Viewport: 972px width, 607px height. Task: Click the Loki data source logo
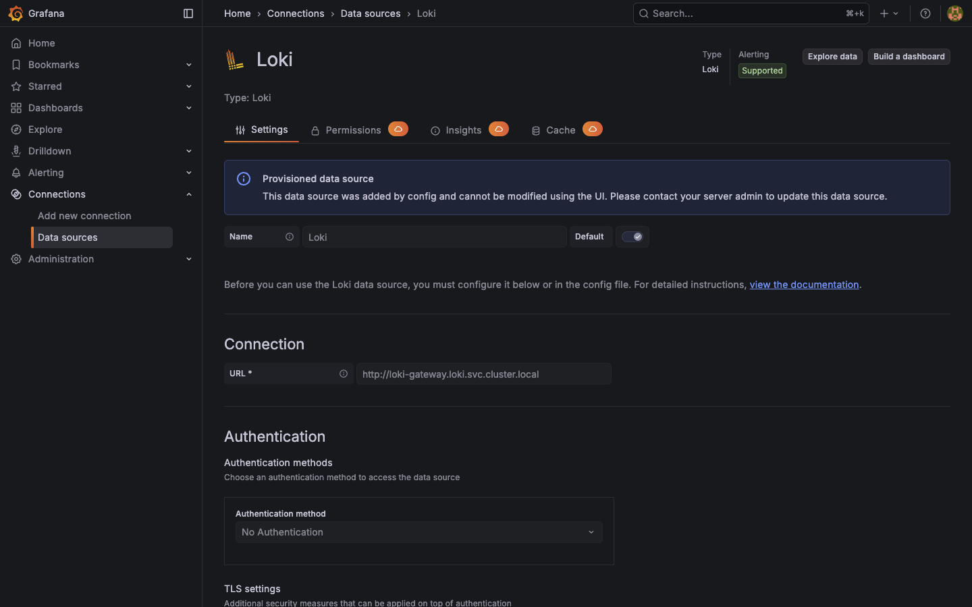235,59
